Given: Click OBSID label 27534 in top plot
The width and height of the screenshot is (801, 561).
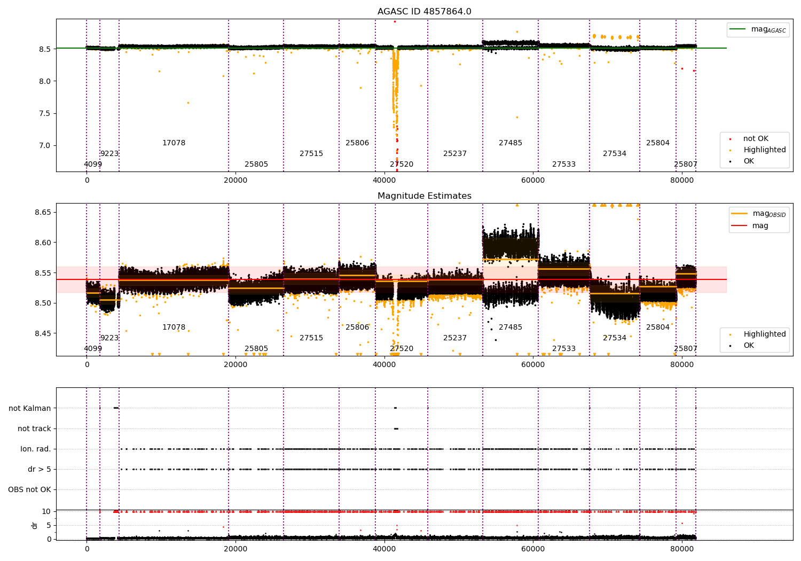Looking at the screenshot, I should coord(615,154).
